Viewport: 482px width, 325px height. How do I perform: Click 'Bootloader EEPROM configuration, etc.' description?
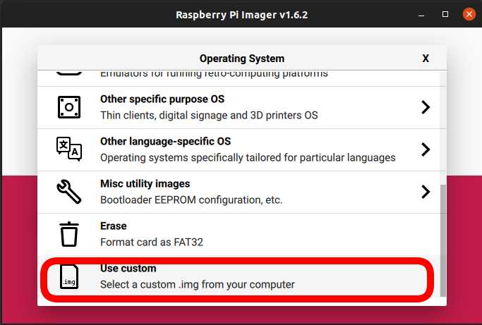click(191, 200)
